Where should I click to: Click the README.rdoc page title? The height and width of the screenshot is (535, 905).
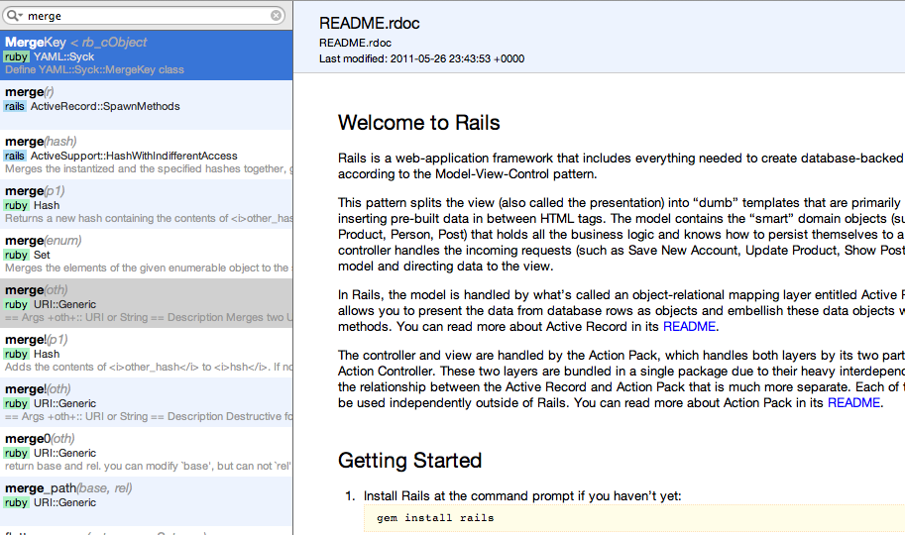[370, 23]
